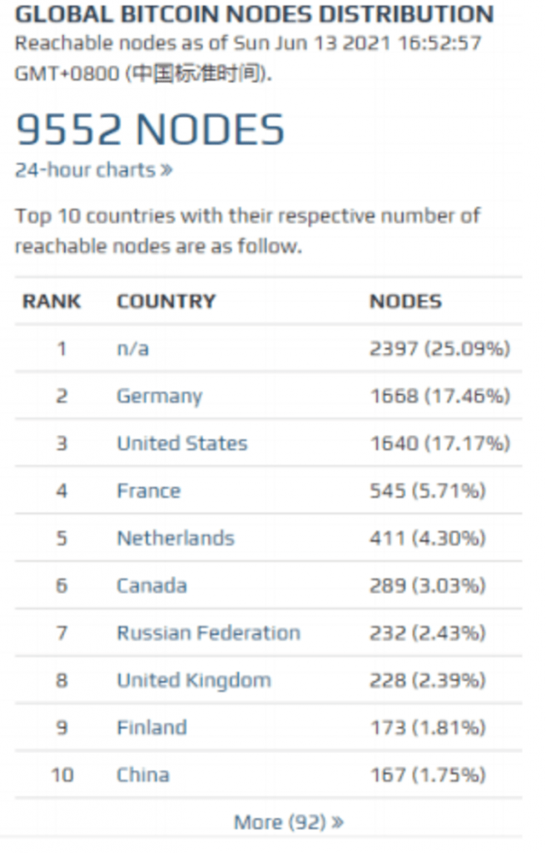Viewport: 546px width, 853px height.
Task: Click the 1668 (17.46%) node count
Action: 439,396
